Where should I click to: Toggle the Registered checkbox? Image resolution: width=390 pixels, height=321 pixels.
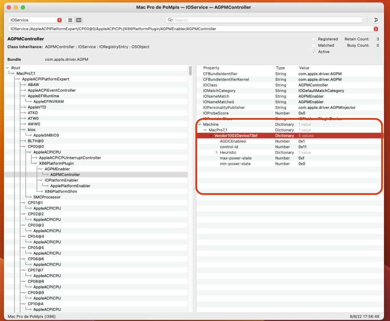pyautogui.click(x=314, y=39)
